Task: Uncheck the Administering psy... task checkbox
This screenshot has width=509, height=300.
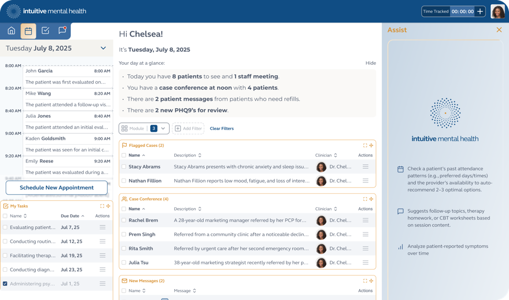Action: click(5, 284)
